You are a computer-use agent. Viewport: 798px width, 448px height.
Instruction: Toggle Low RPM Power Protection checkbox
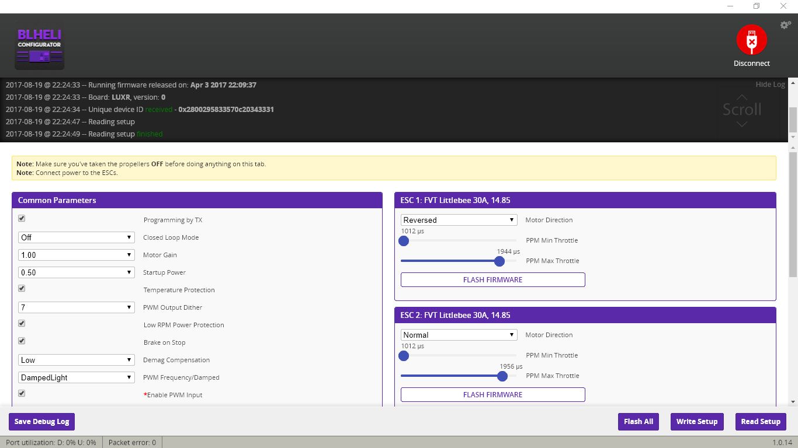click(x=22, y=323)
